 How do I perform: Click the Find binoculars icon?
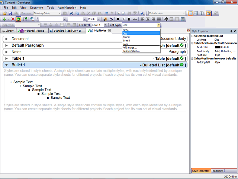click(129, 13)
